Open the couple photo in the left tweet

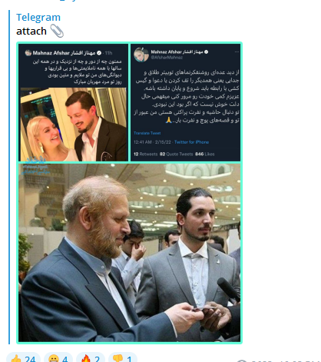point(74,125)
